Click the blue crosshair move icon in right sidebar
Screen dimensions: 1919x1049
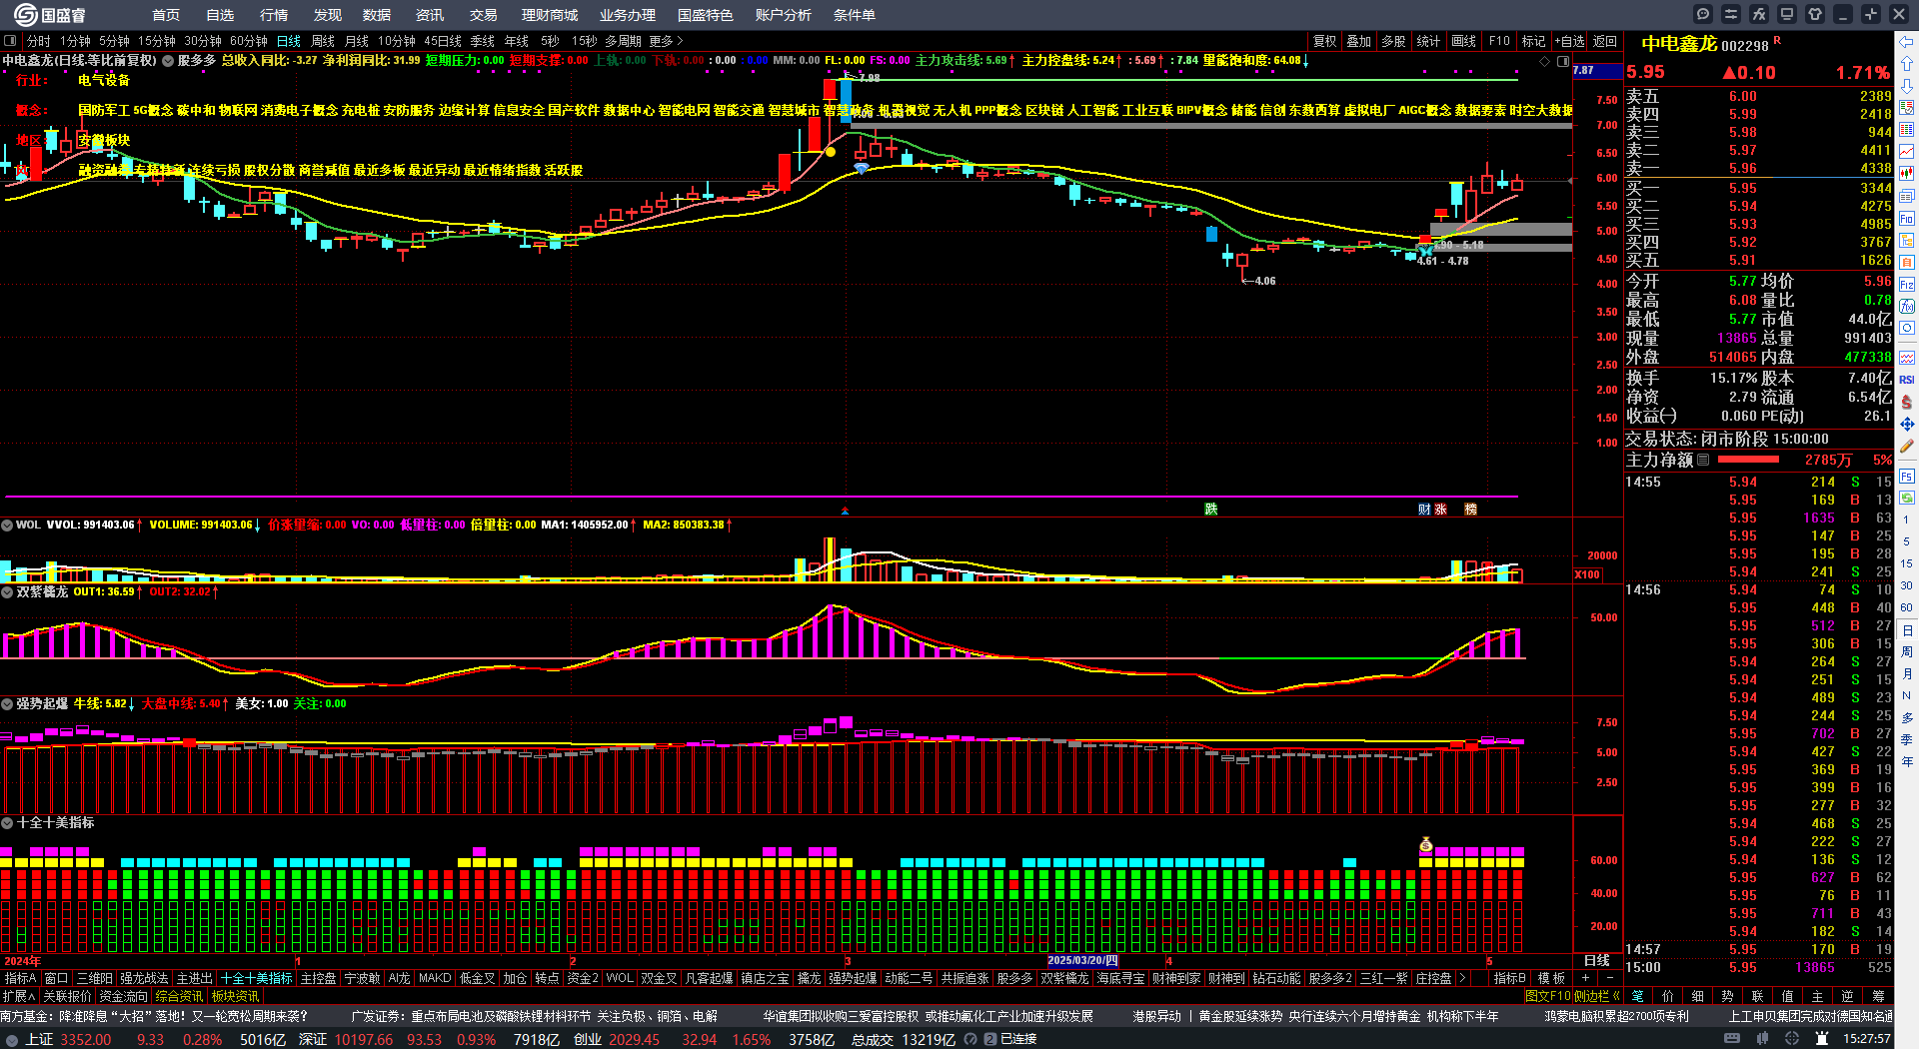(1907, 425)
